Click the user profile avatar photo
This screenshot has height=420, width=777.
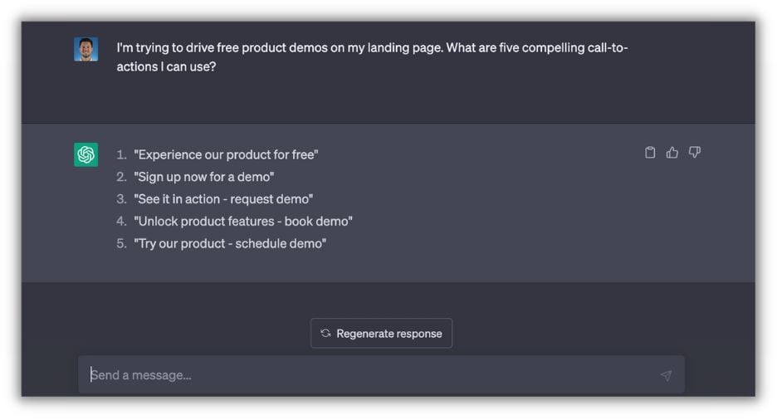coord(86,49)
